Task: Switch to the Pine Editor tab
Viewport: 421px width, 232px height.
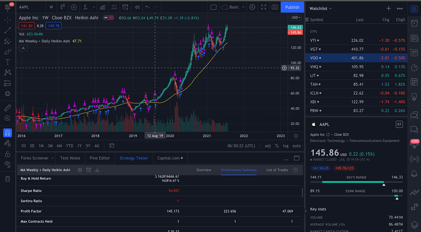Action: (100, 158)
